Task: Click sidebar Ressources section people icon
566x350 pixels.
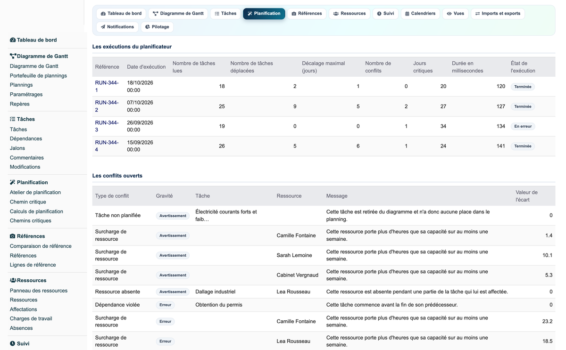Action: coord(13,280)
